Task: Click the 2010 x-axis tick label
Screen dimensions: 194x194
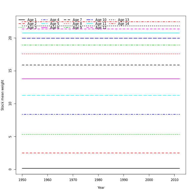Action: tap(174, 180)
